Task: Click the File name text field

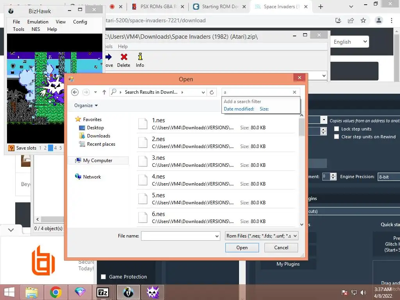Action: [178, 236]
